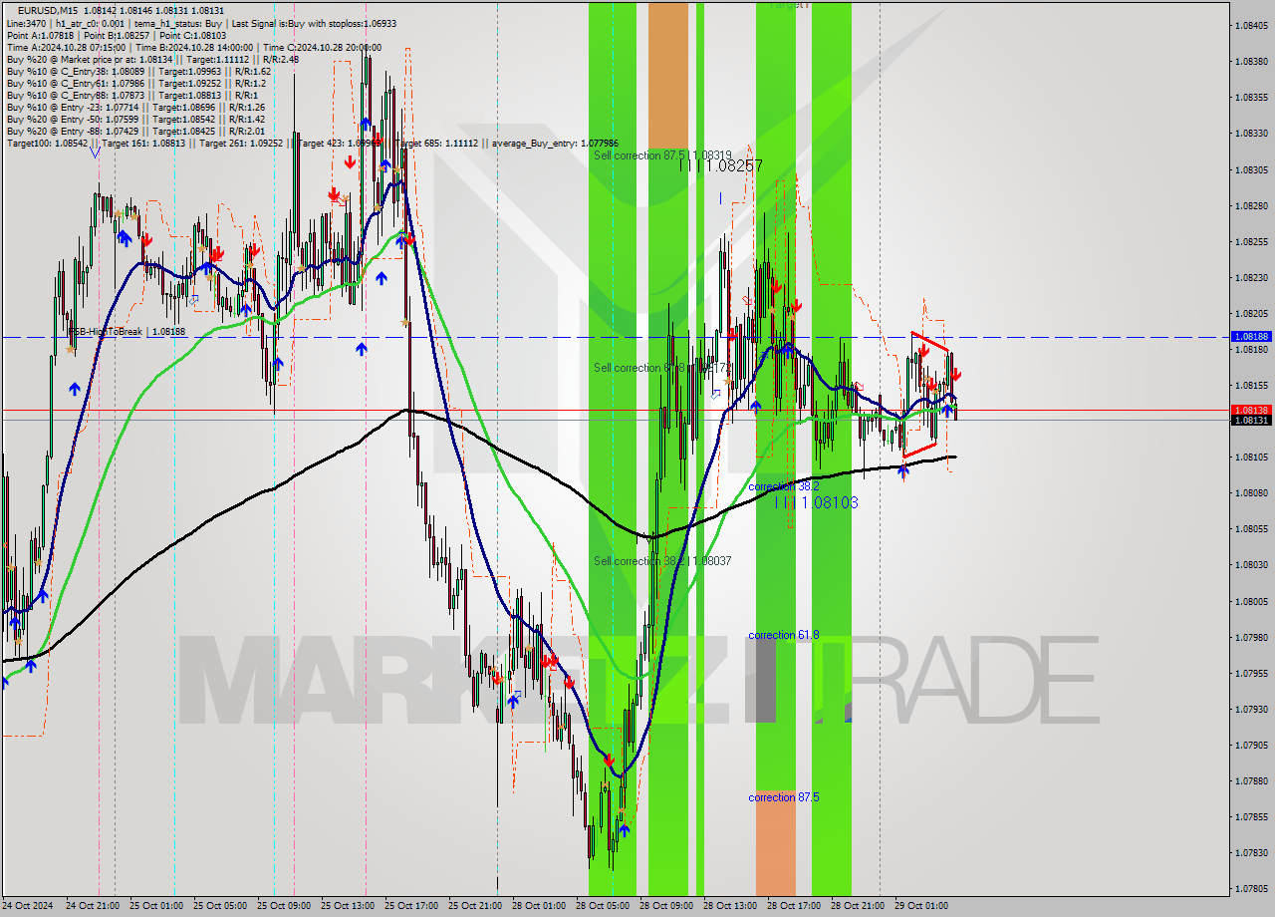Select the 'Buy %10 @ C_Entry61' line
The width and height of the screenshot is (1275, 917).
coord(135,84)
